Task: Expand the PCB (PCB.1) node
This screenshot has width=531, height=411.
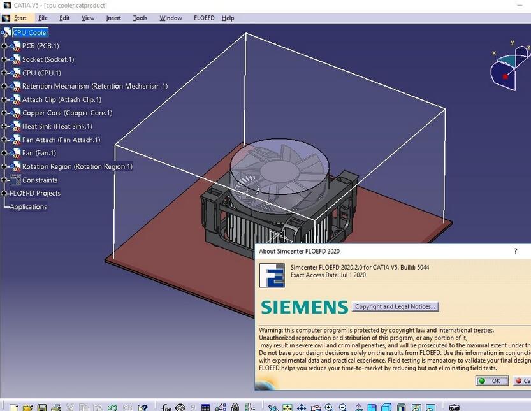Action: coord(4,46)
